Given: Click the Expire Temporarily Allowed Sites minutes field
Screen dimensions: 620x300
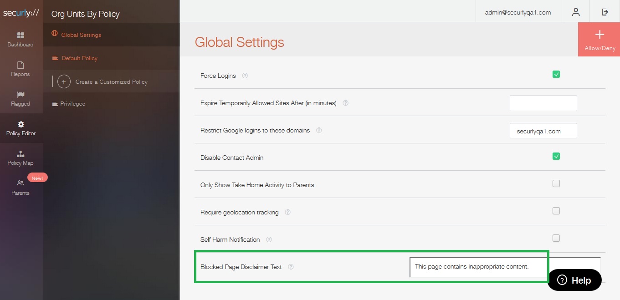Looking at the screenshot, I should point(543,103).
